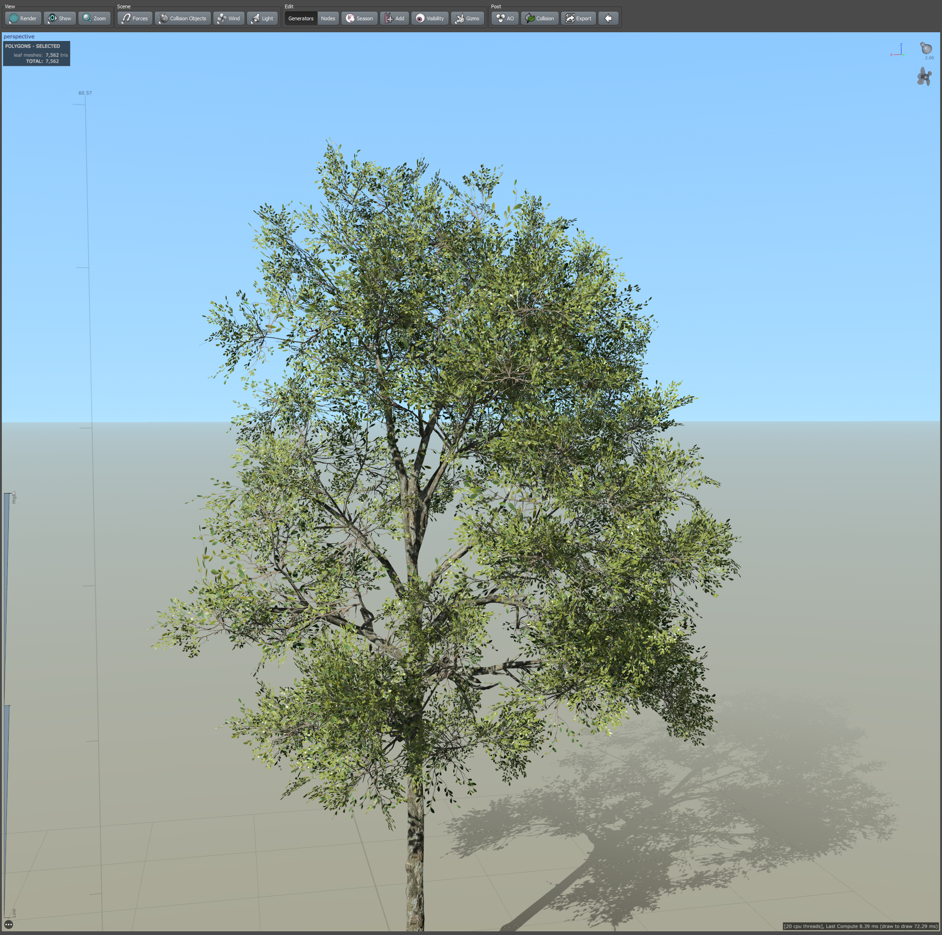Switch to Nodes edit mode
Screen dimensions: 942x935
[x=328, y=18]
